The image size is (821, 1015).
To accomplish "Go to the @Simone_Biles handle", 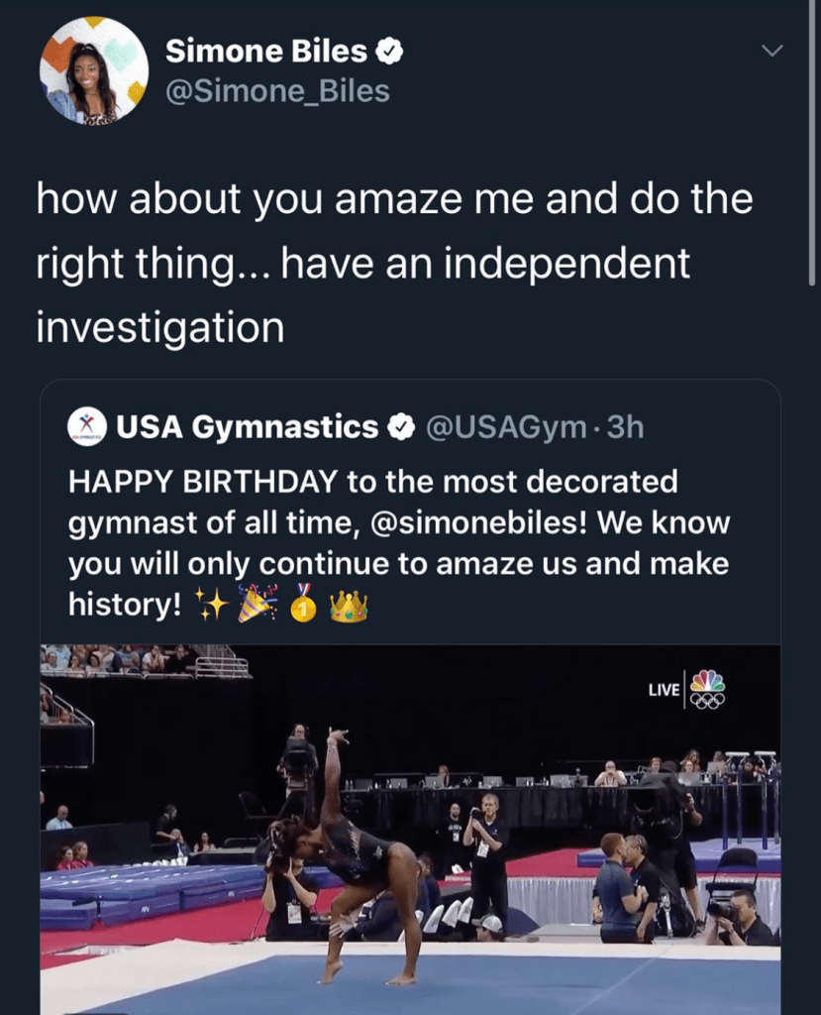I will (277, 91).
